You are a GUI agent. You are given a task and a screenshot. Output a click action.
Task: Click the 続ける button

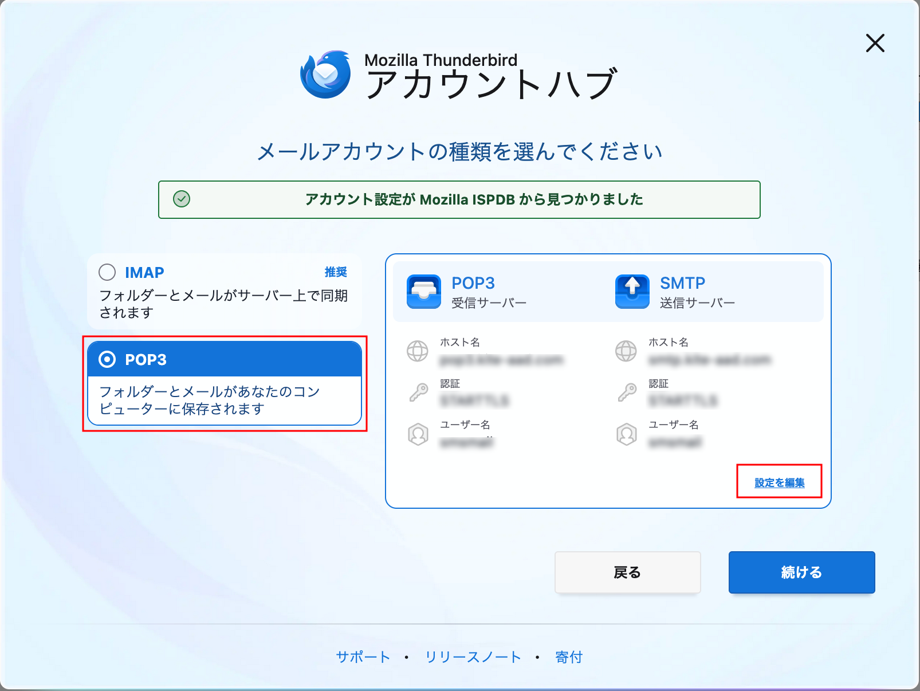point(802,572)
